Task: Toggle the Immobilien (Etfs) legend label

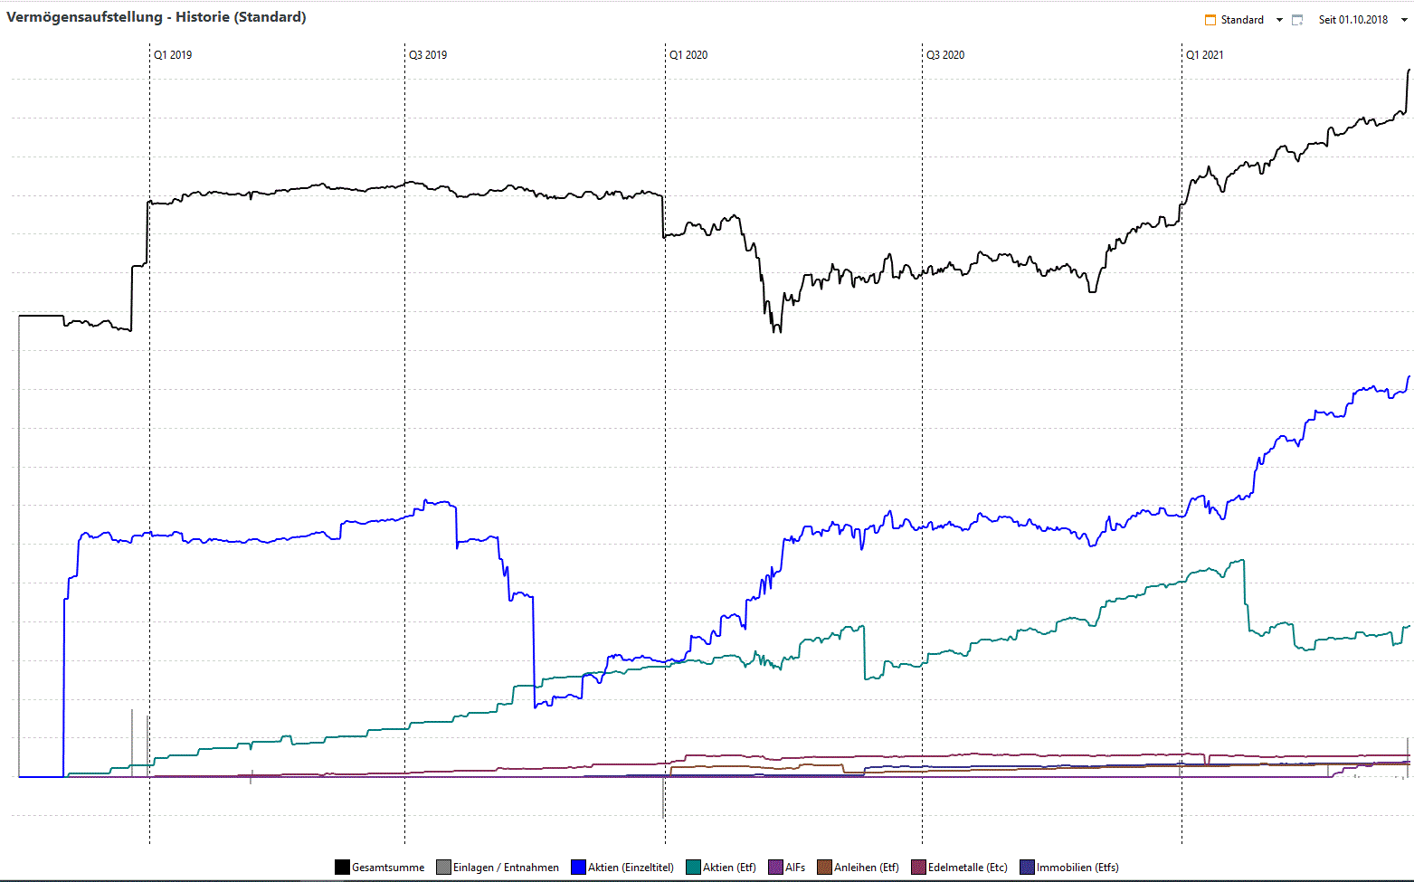Action: 1077,868
